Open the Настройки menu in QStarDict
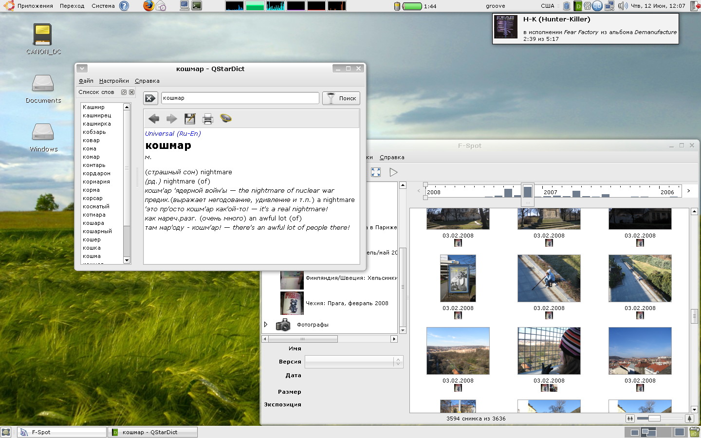The height and width of the screenshot is (438, 701). (114, 81)
